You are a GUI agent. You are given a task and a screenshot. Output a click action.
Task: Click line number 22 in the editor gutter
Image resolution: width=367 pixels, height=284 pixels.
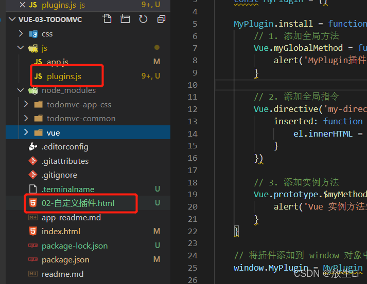[x=193, y=231]
